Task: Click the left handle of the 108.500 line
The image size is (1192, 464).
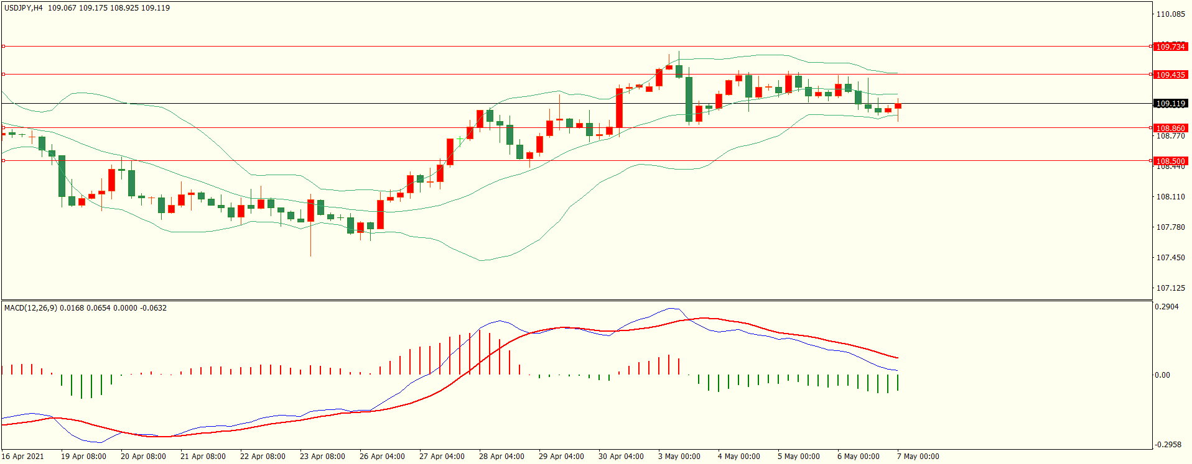Action: (3, 161)
